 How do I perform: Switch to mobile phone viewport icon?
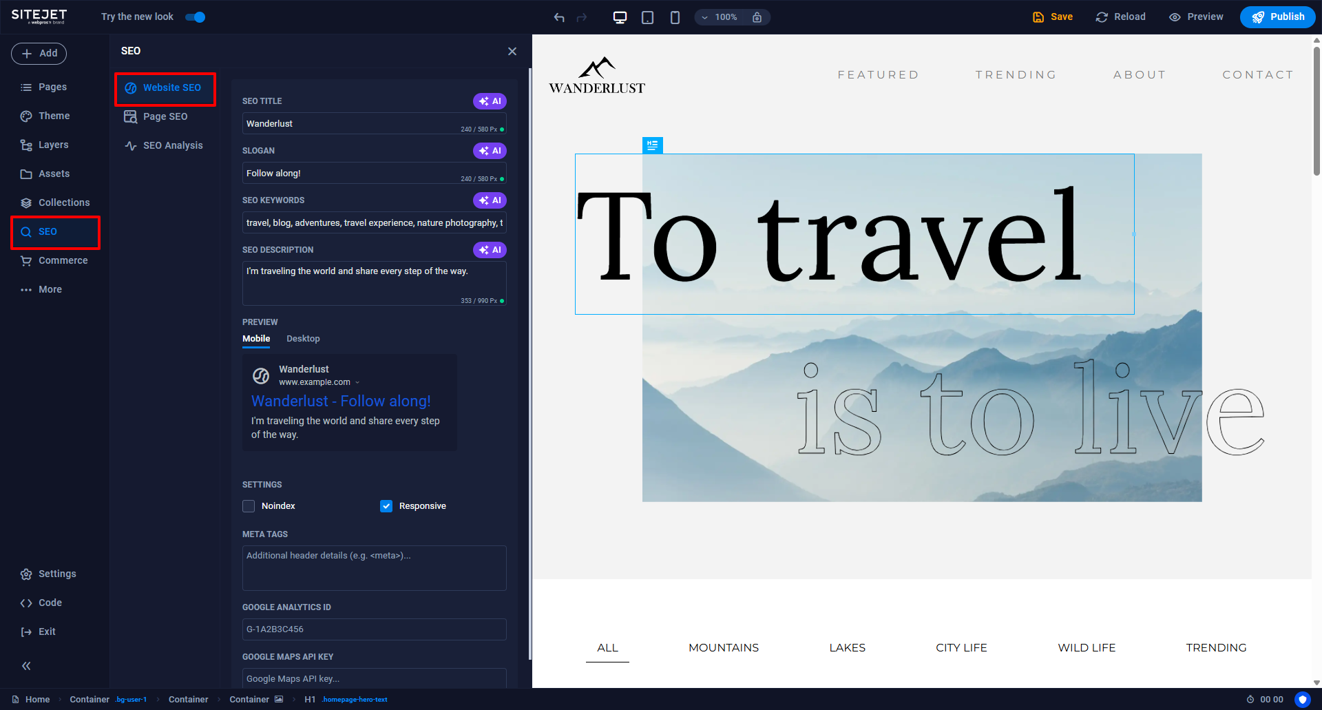click(675, 17)
